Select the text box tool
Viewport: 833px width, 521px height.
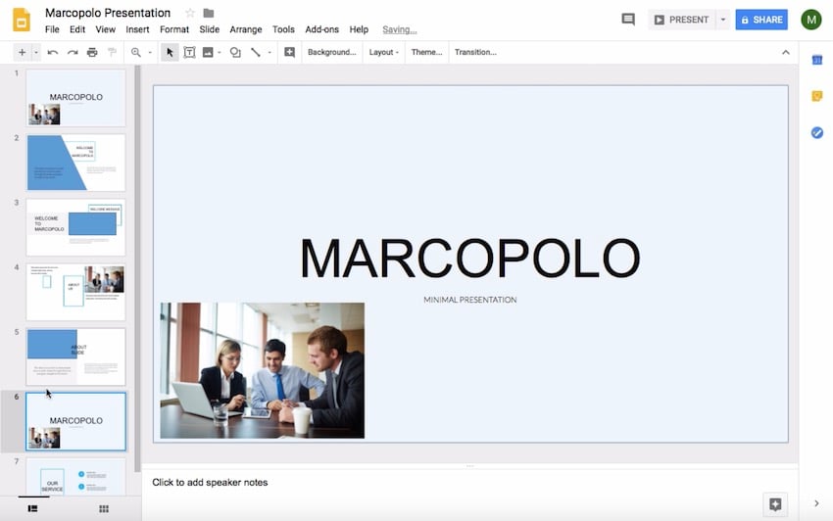[x=189, y=52]
